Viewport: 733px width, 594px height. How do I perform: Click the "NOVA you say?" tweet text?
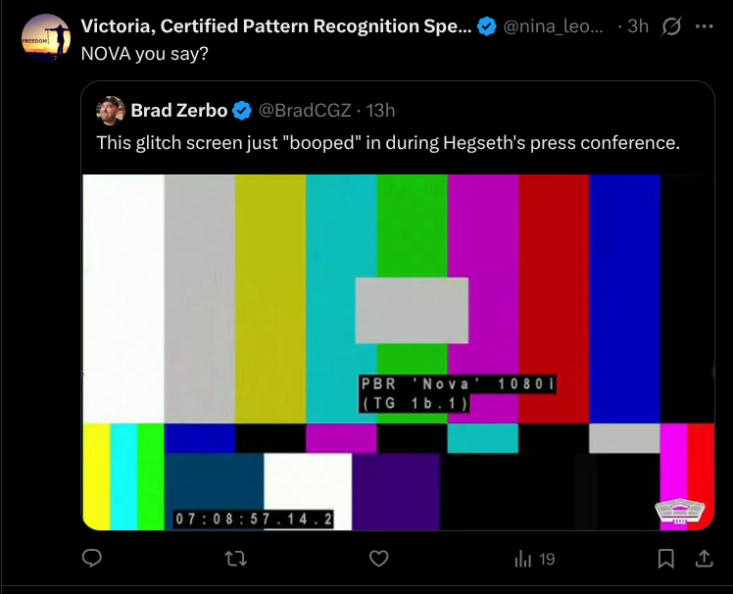point(144,54)
